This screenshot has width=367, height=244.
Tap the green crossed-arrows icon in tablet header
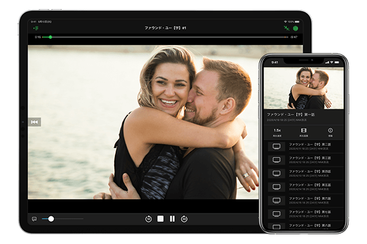tap(286, 28)
